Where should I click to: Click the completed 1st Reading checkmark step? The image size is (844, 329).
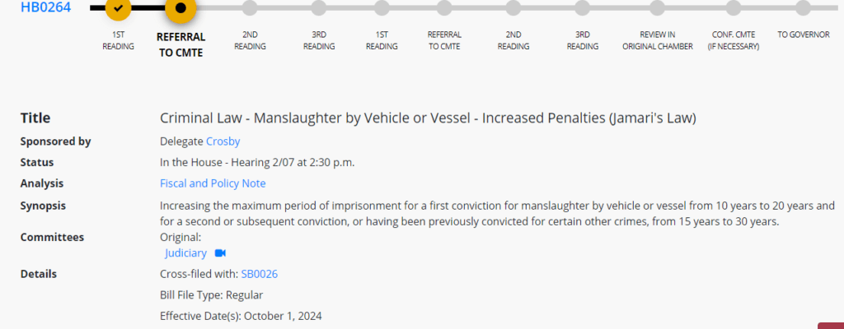(x=119, y=7)
